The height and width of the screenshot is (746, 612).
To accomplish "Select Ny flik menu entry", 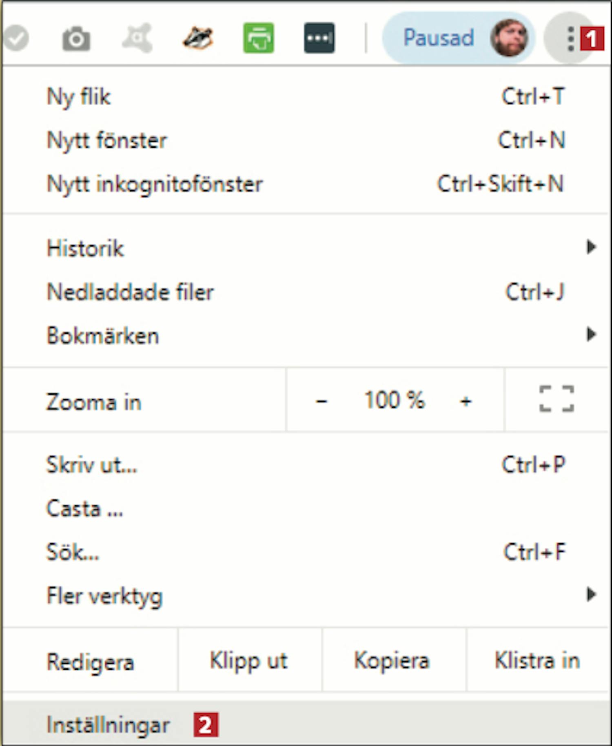I will [x=79, y=97].
